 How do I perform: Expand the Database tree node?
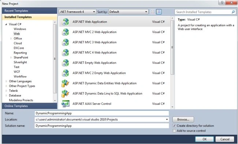(6, 95)
